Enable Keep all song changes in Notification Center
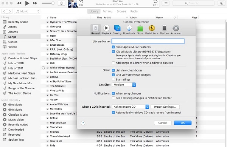This screenshot has width=227, height=147. click(113, 98)
